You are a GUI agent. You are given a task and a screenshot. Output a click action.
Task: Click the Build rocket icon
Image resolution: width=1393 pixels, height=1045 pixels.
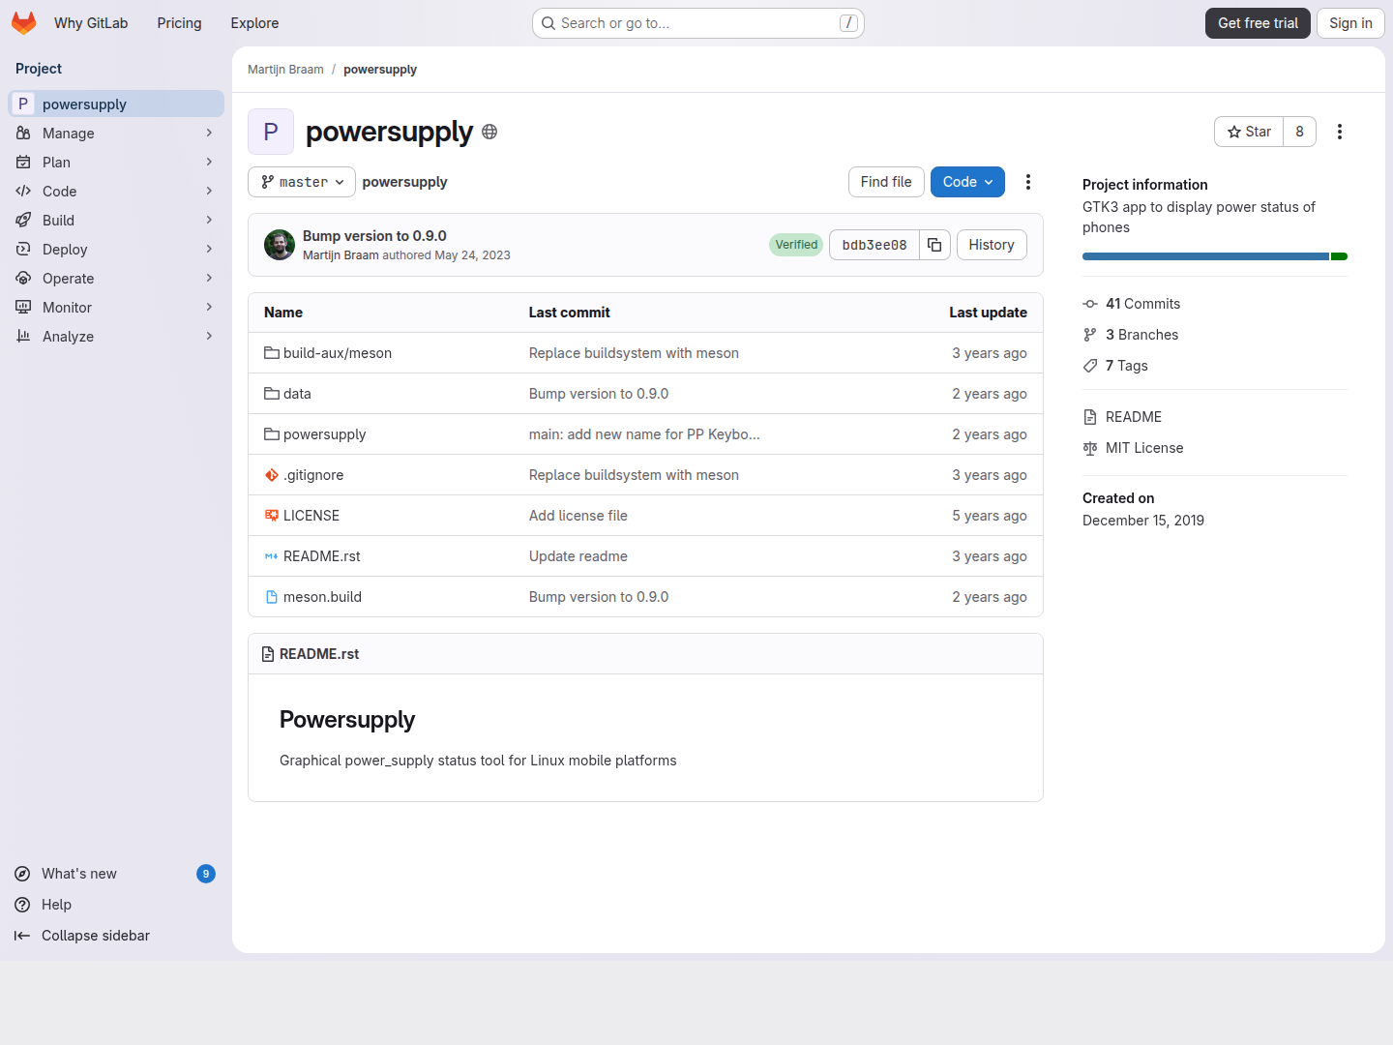tap(23, 221)
